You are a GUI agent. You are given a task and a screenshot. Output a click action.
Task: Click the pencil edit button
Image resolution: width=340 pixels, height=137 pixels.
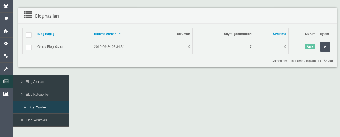click(x=325, y=47)
